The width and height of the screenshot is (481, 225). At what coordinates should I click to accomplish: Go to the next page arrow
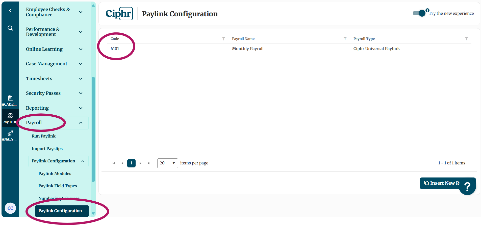[140, 163]
